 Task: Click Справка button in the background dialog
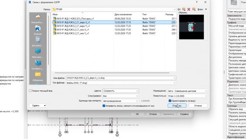184,114
